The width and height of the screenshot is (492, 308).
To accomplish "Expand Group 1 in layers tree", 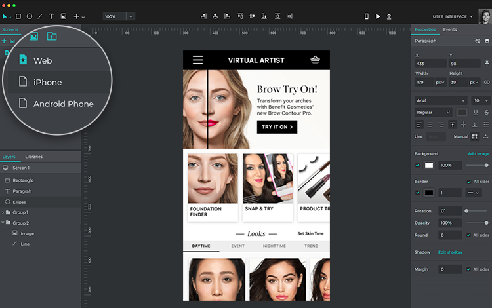I will pyautogui.click(x=3, y=212).
